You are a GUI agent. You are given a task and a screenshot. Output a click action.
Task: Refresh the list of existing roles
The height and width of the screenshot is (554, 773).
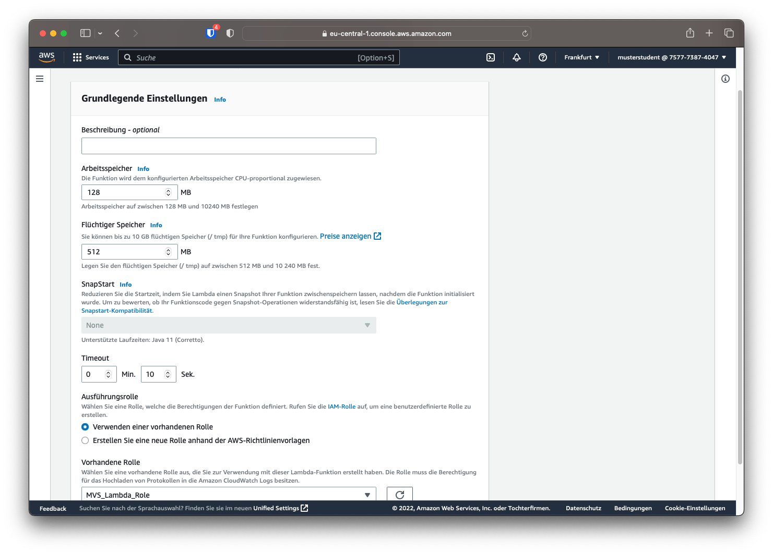click(x=399, y=495)
